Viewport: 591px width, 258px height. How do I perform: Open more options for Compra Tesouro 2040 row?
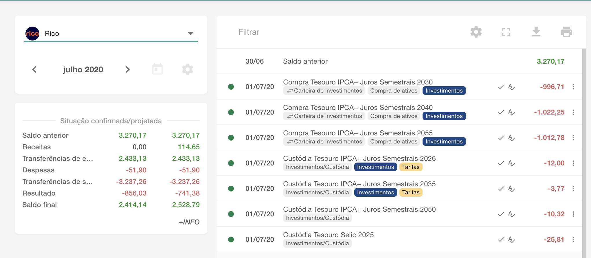click(573, 112)
